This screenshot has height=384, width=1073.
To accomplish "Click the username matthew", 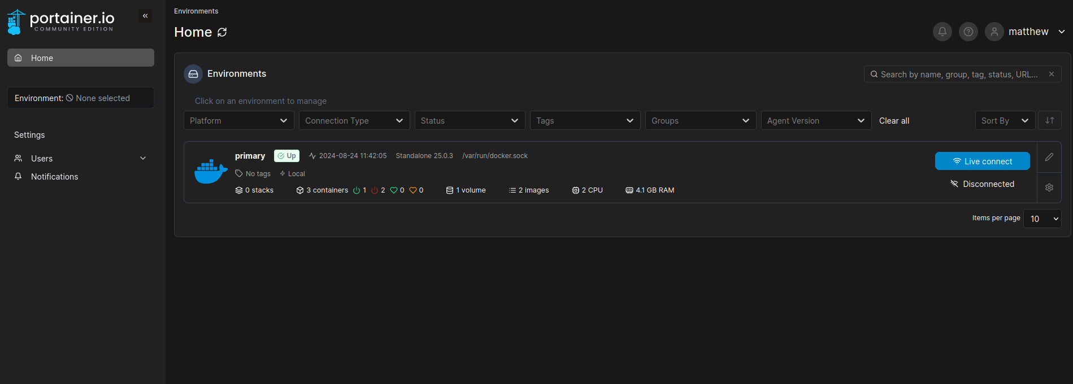I will coord(1028,32).
